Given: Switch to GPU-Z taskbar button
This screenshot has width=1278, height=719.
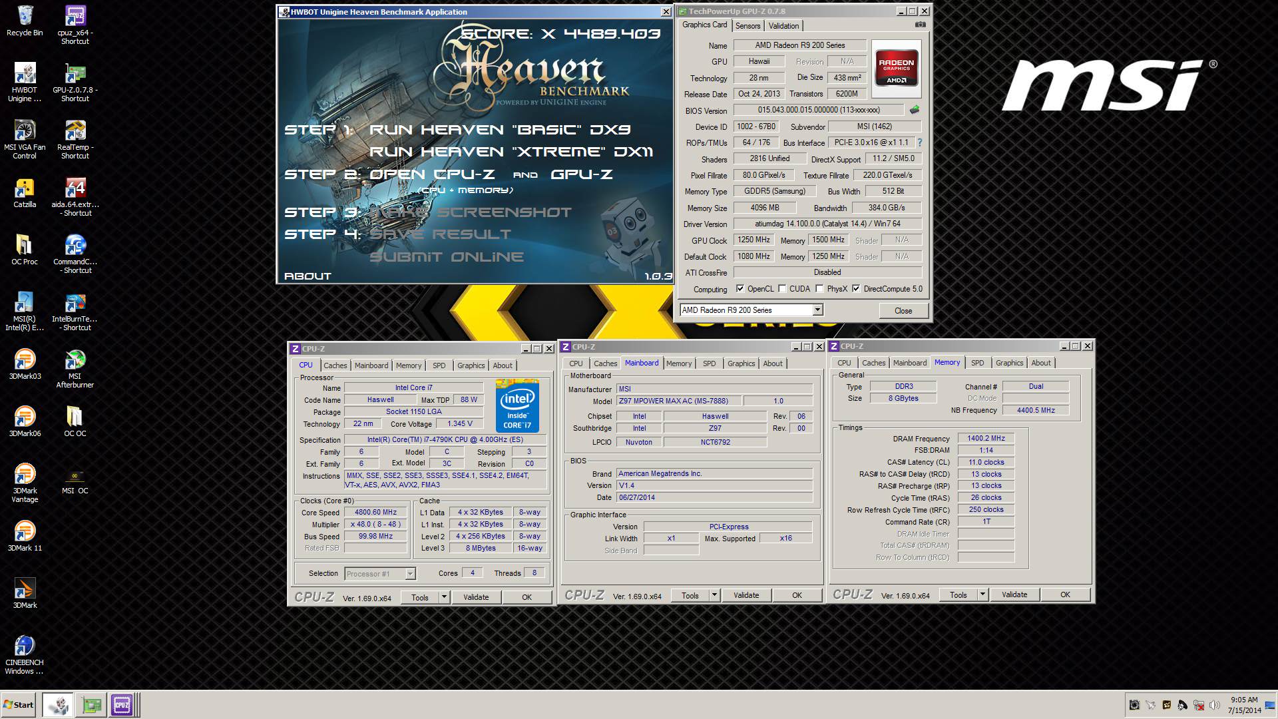Looking at the screenshot, I should pyautogui.click(x=91, y=704).
